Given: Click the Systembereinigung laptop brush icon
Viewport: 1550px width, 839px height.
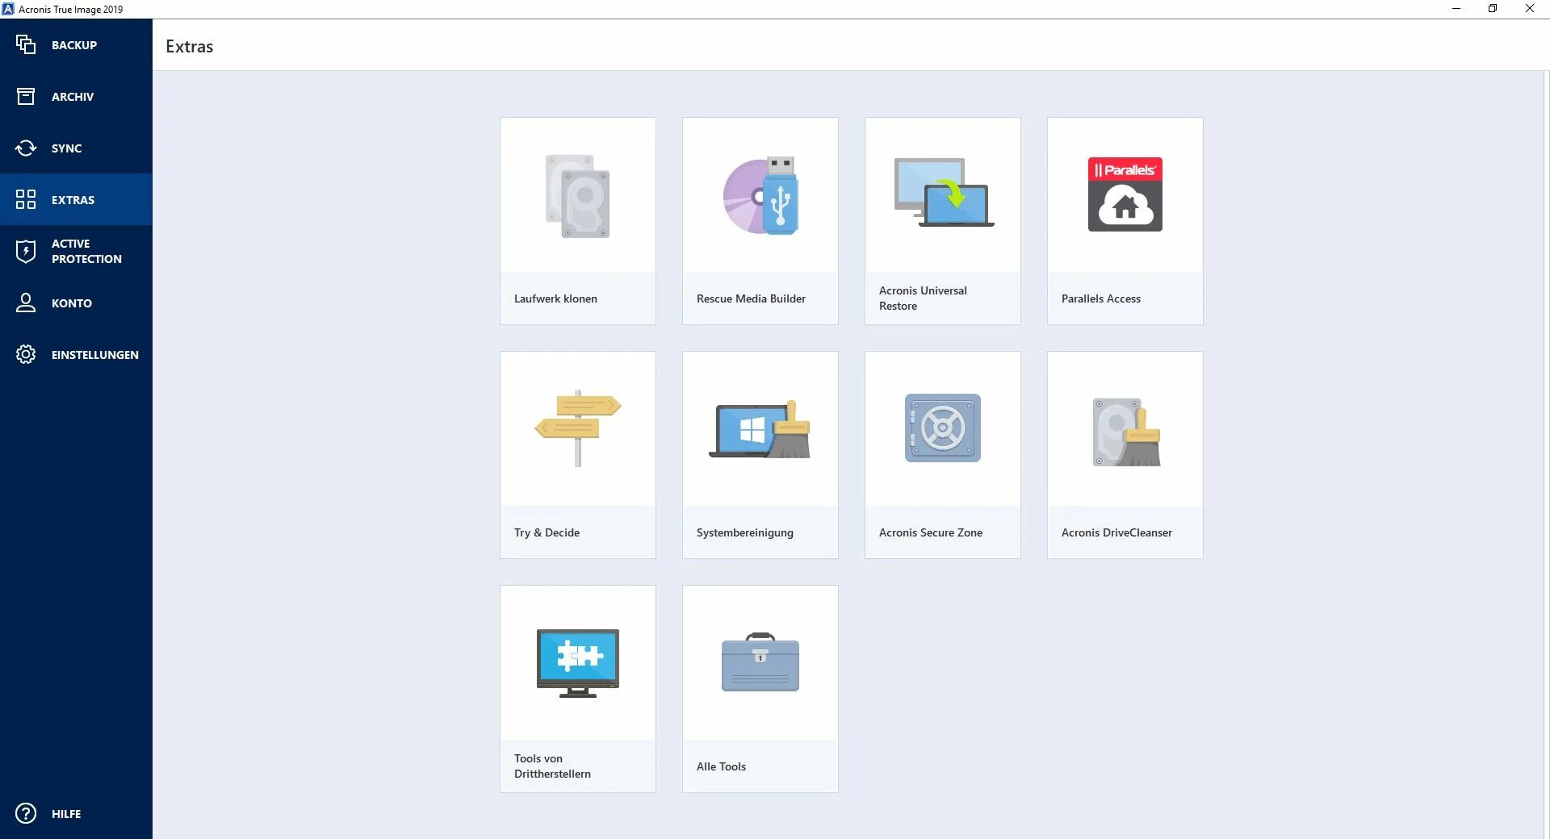Looking at the screenshot, I should click(760, 429).
